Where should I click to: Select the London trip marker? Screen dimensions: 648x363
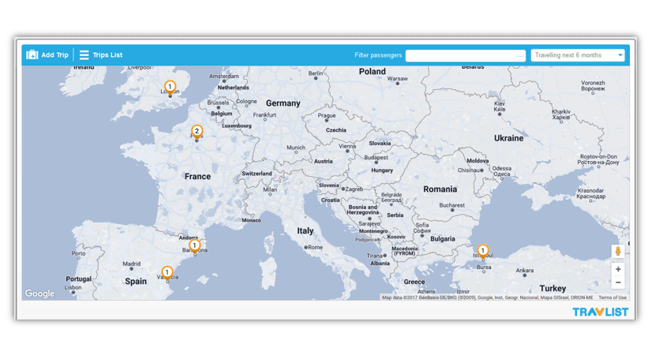pos(170,87)
